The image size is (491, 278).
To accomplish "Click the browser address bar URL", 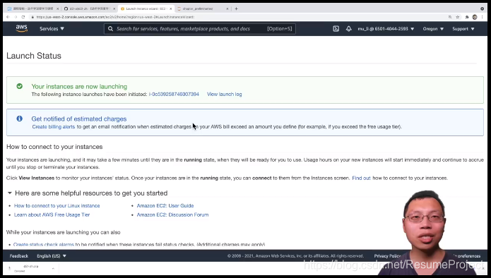I will [x=115, y=17].
